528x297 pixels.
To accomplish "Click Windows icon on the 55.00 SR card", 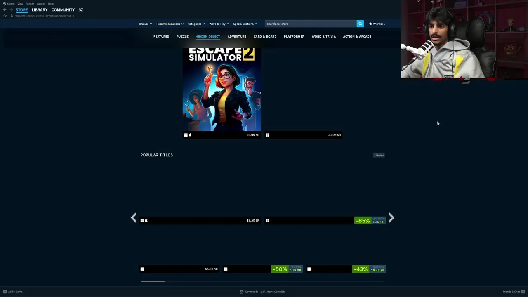I will point(142,269).
